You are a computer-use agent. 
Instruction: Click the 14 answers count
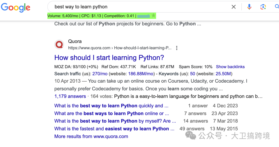click(x=196, y=121)
